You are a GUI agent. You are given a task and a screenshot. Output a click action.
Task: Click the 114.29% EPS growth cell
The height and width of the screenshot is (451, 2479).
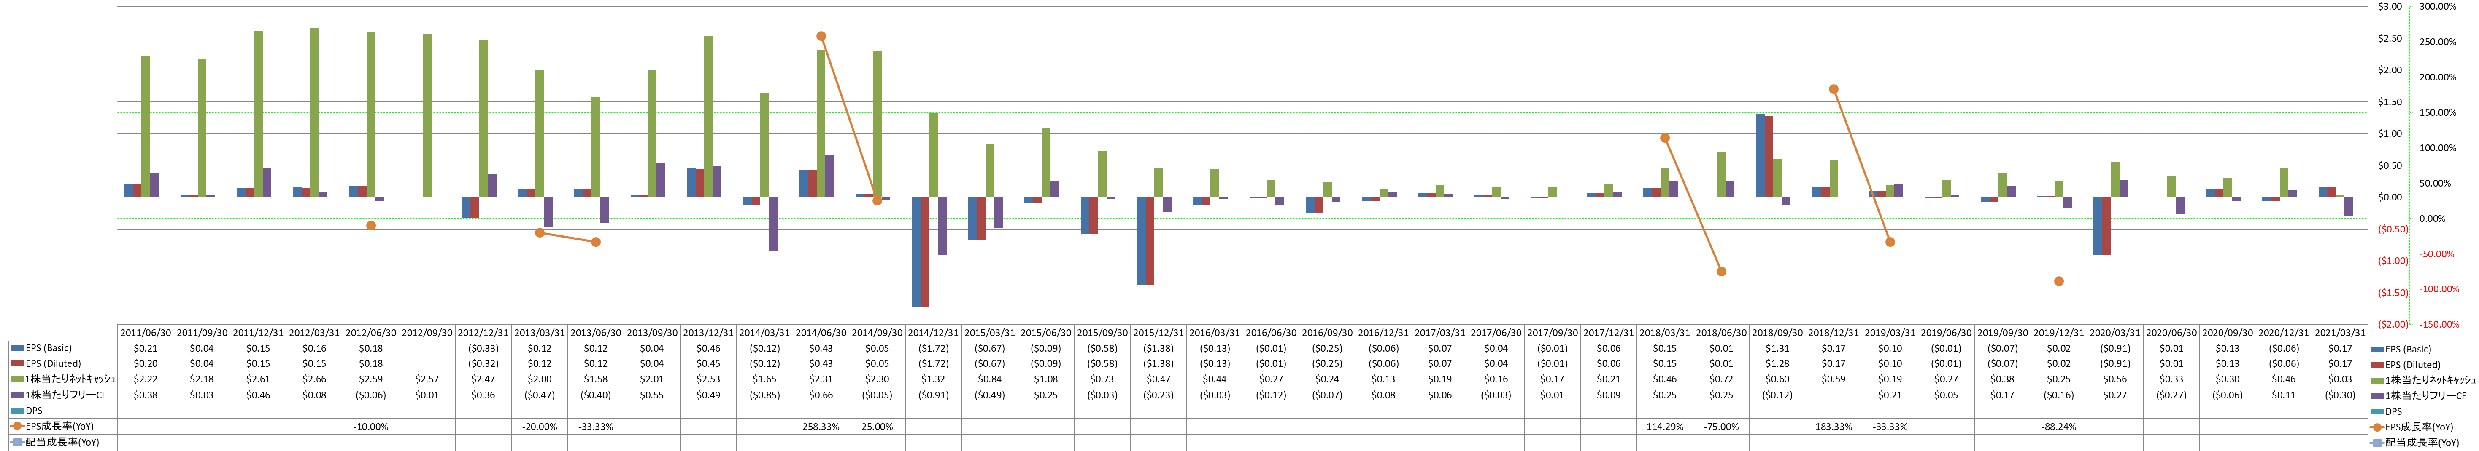coord(1664,426)
